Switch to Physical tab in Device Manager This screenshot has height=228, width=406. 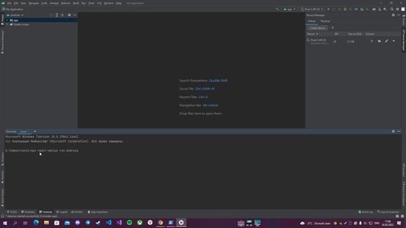pyautogui.click(x=325, y=21)
